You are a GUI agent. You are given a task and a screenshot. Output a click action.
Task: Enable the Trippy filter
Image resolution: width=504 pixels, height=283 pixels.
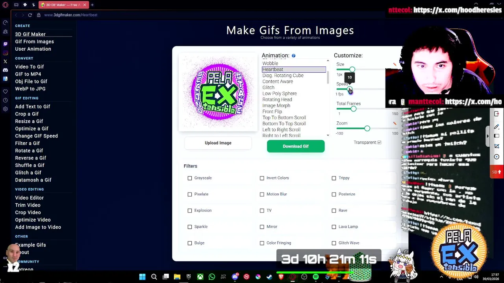coord(334,178)
